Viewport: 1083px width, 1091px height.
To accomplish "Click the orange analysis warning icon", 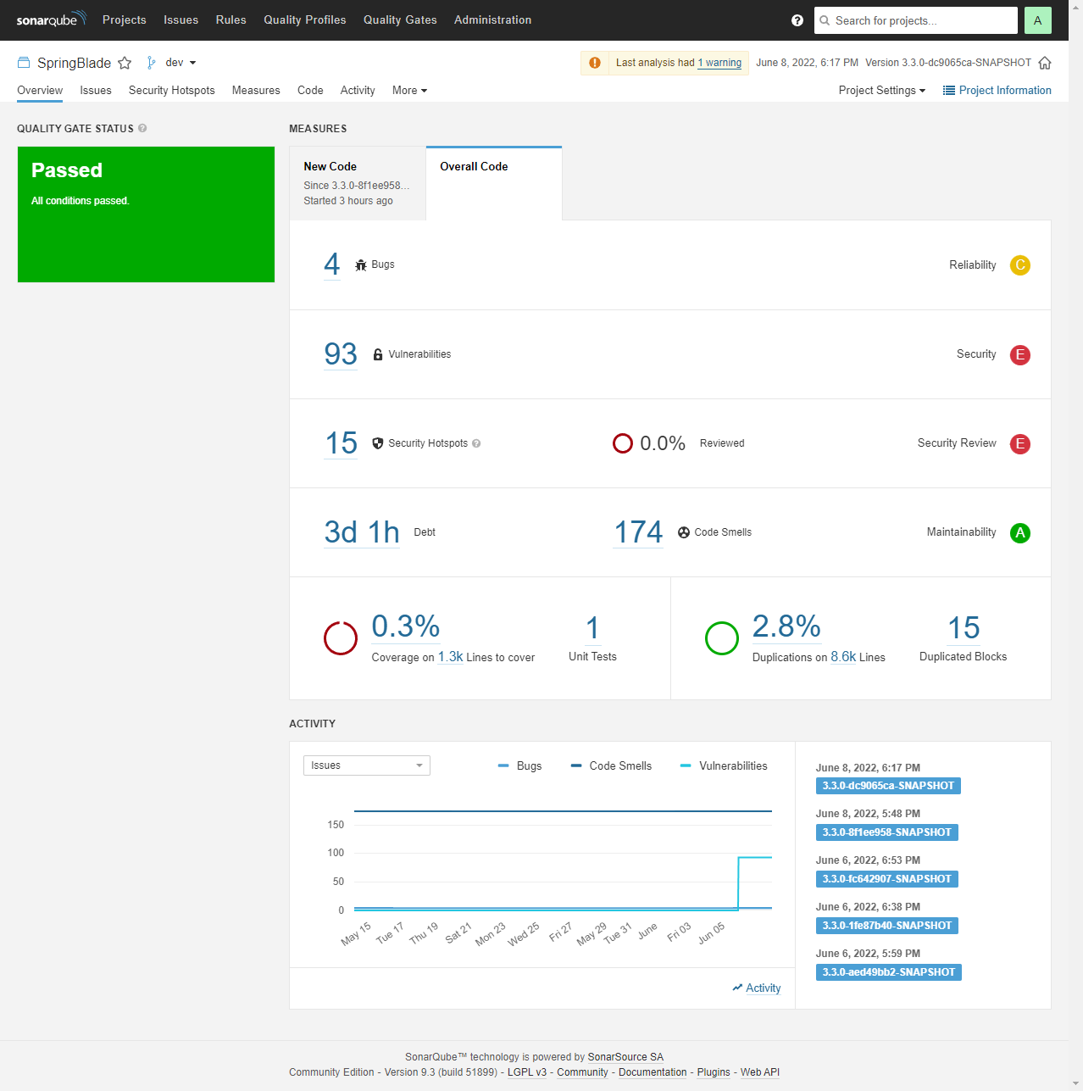I will pos(595,63).
